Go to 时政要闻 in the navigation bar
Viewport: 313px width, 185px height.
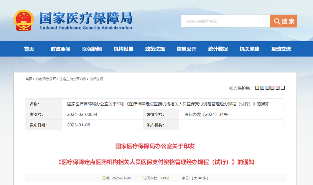pyautogui.click(x=61, y=49)
